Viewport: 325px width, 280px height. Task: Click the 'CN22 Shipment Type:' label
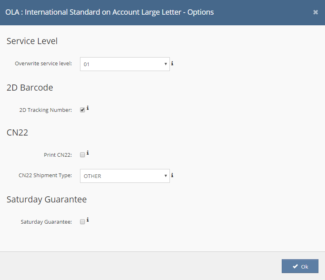[x=45, y=176]
